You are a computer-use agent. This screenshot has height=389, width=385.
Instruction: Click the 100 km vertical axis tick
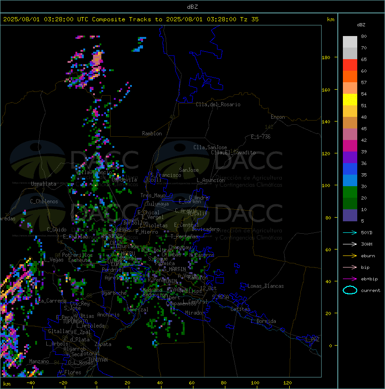click(326, 185)
